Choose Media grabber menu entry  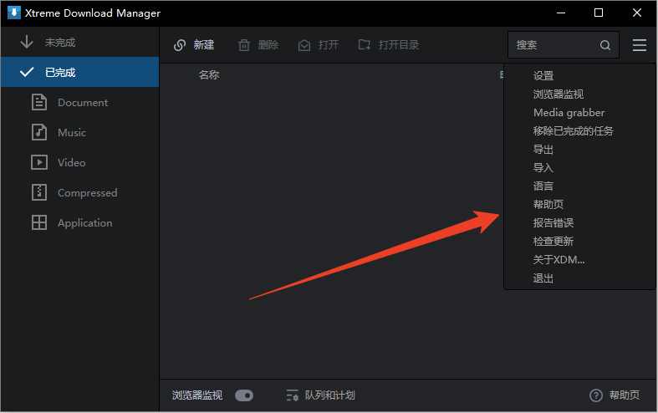click(569, 113)
